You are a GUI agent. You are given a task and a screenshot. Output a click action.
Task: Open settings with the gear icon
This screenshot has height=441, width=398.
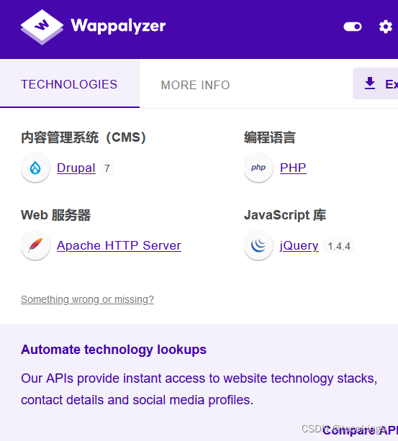(x=385, y=27)
